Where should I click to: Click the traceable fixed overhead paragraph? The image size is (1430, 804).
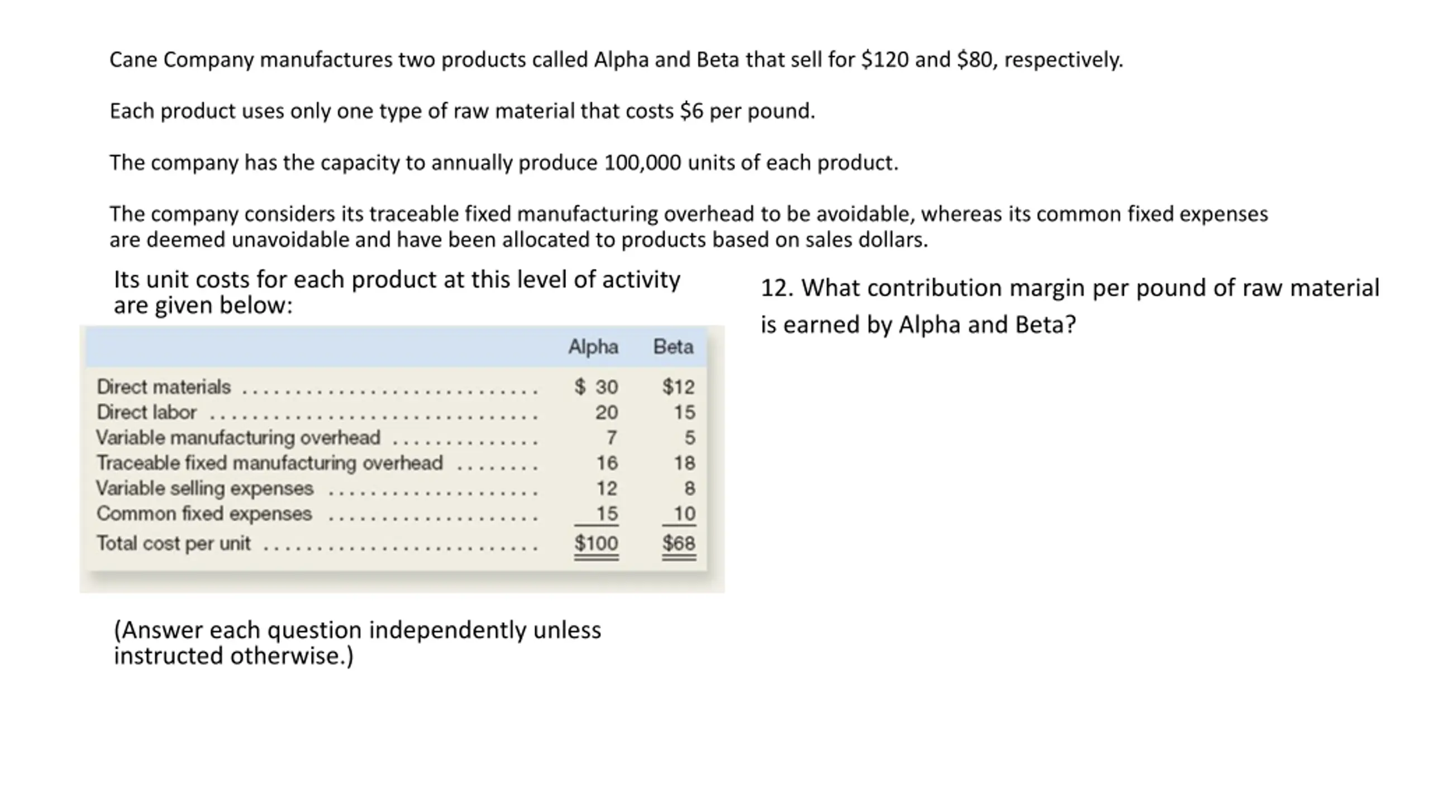coord(689,227)
